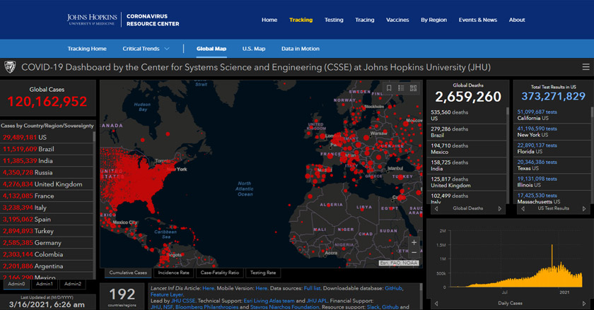This screenshot has height=310, width=594.
Task: Switch to the Global Map tab
Action: click(x=211, y=49)
